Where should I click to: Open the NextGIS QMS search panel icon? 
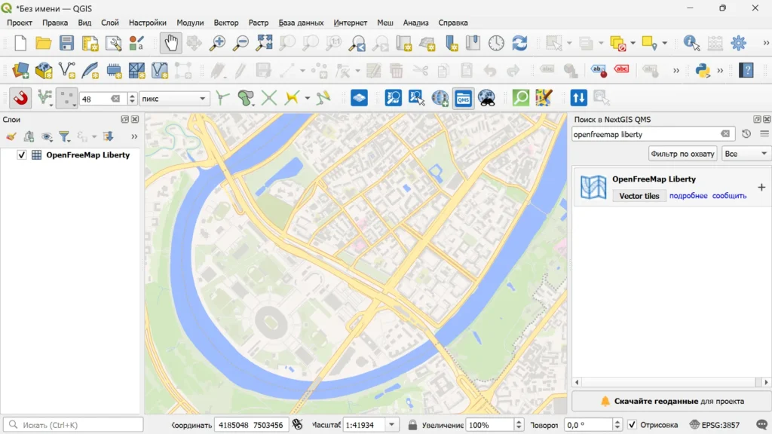pyautogui.click(x=464, y=98)
